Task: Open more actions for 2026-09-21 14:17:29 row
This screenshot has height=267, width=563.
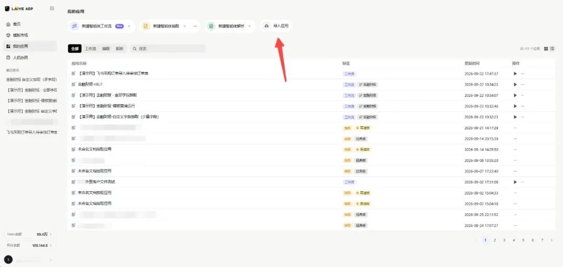Action: coord(515,128)
